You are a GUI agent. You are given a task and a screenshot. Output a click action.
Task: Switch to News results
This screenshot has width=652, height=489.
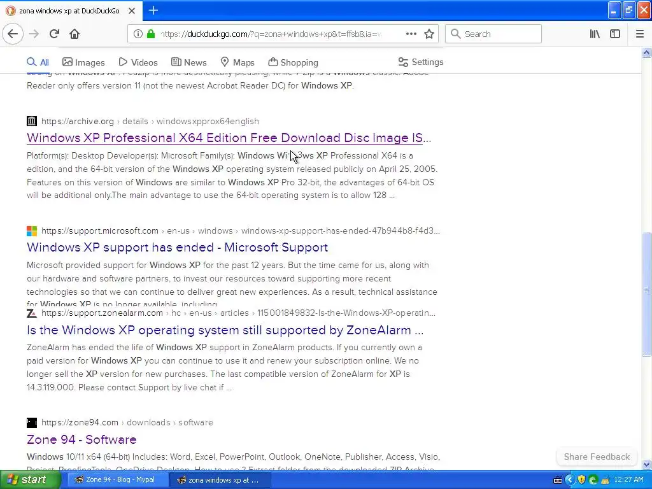pos(188,62)
